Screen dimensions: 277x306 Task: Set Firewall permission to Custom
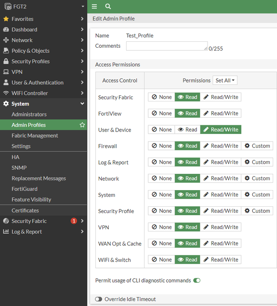(257, 146)
